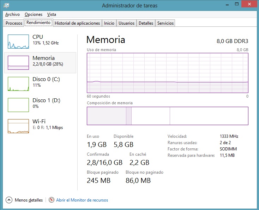
Task: Click the Task Manager title bar icon
Action: [x=7, y=5]
